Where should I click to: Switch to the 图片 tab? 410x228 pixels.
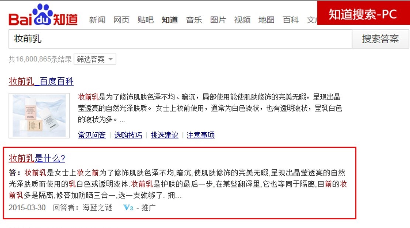point(218,20)
